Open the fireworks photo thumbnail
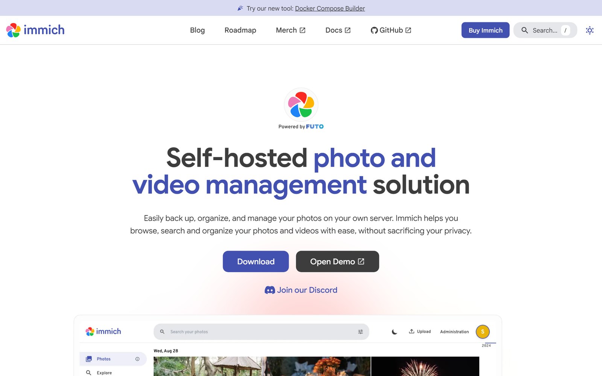Screen dimensions: 602x376 tap(425, 366)
